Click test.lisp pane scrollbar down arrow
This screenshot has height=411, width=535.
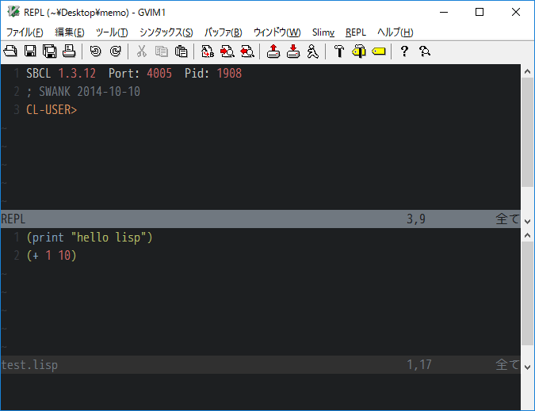pos(528,349)
